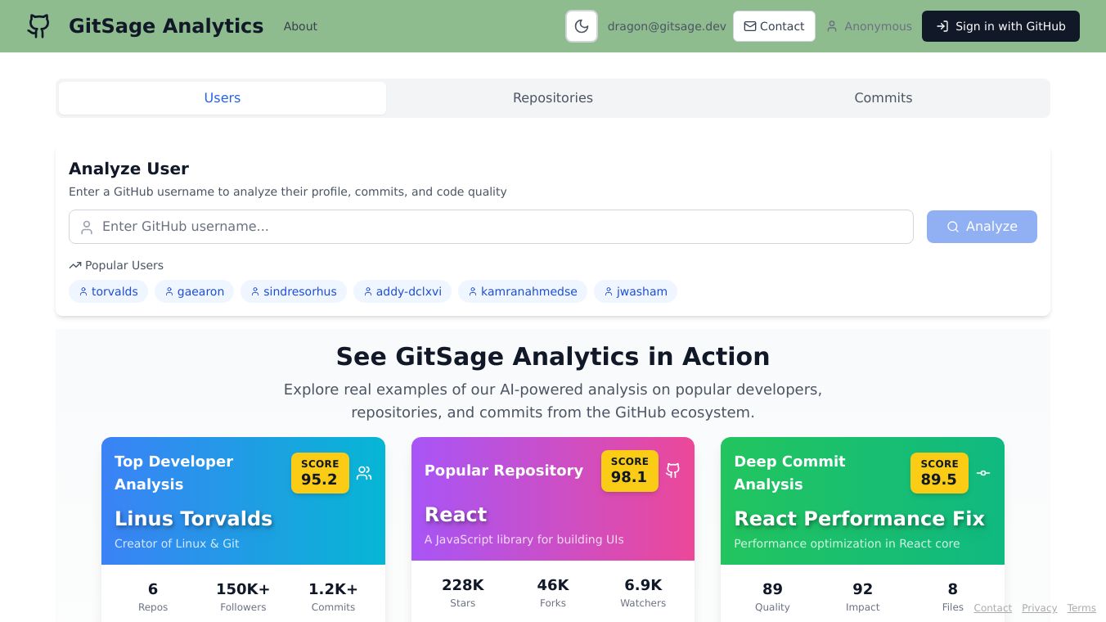Pick the sindresorhus popular user chip
Viewport: 1106px width, 622px height.
pyautogui.click(x=294, y=291)
